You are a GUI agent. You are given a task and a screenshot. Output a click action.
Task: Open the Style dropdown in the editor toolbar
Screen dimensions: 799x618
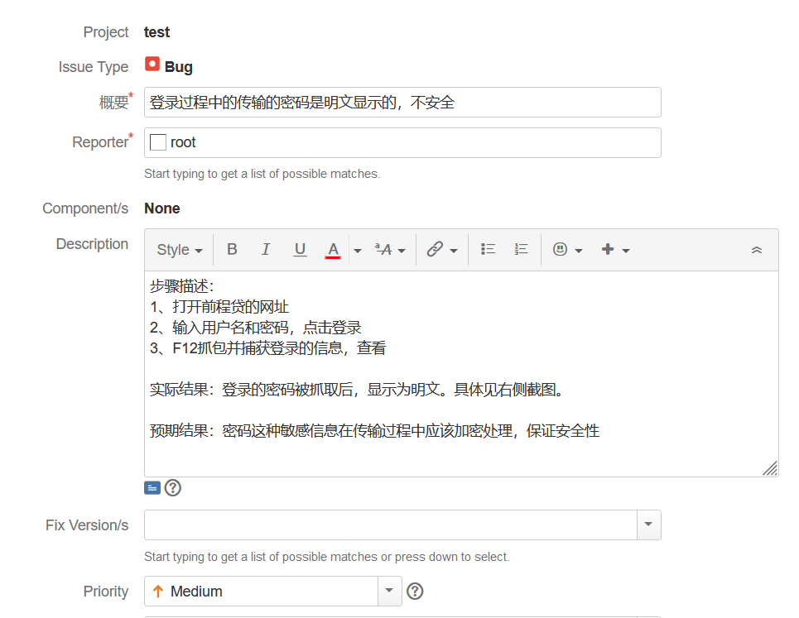tap(178, 249)
